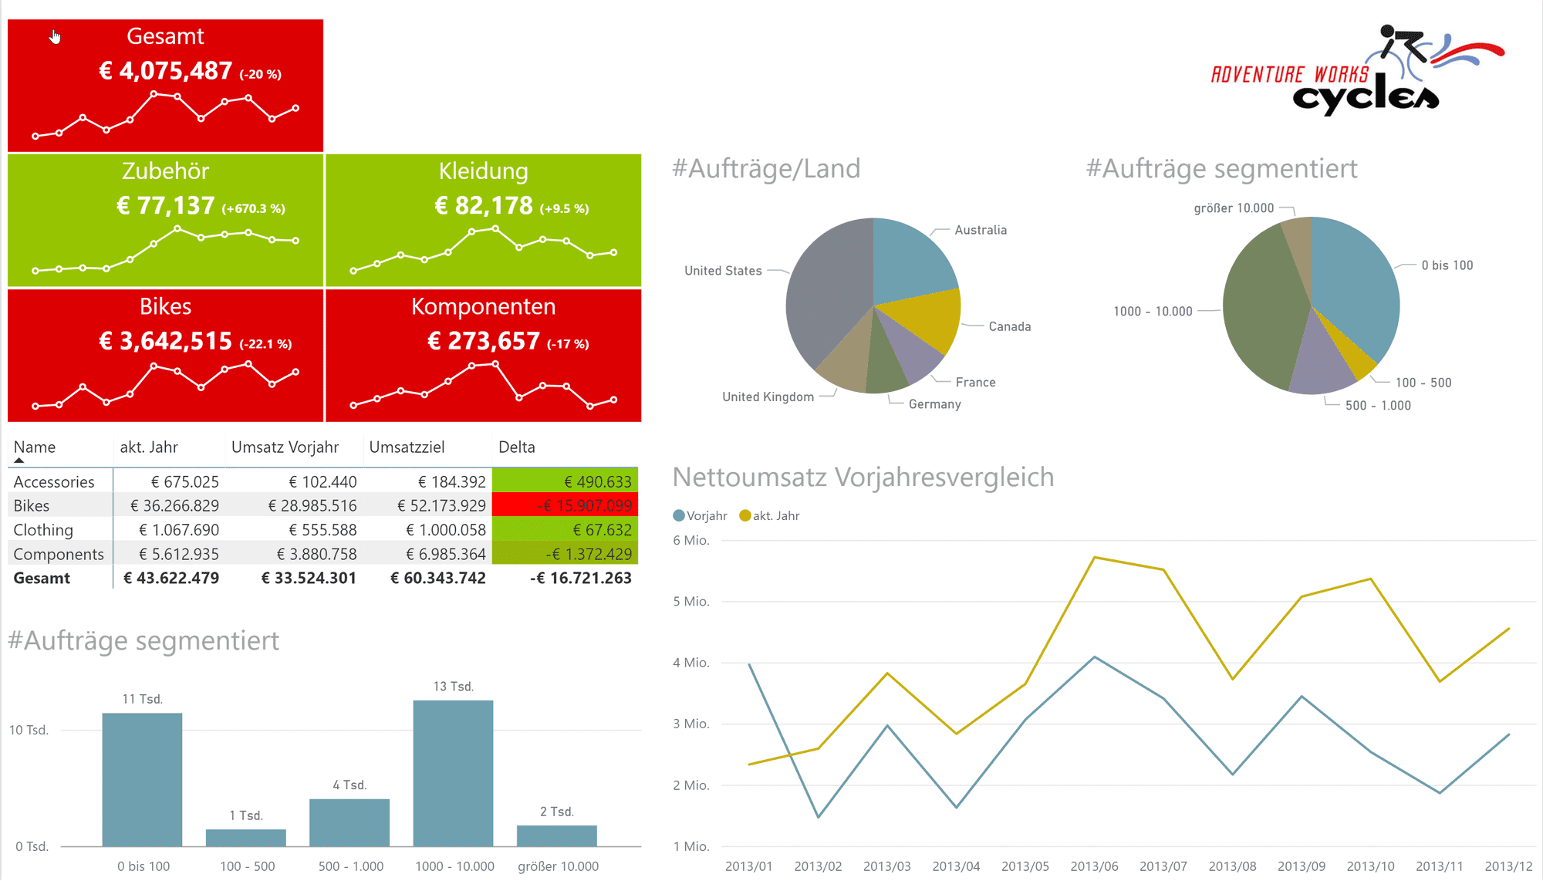This screenshot has height=881, width=1543.
Task: Select United Kingdom pie slice
Action: [849, 355]
